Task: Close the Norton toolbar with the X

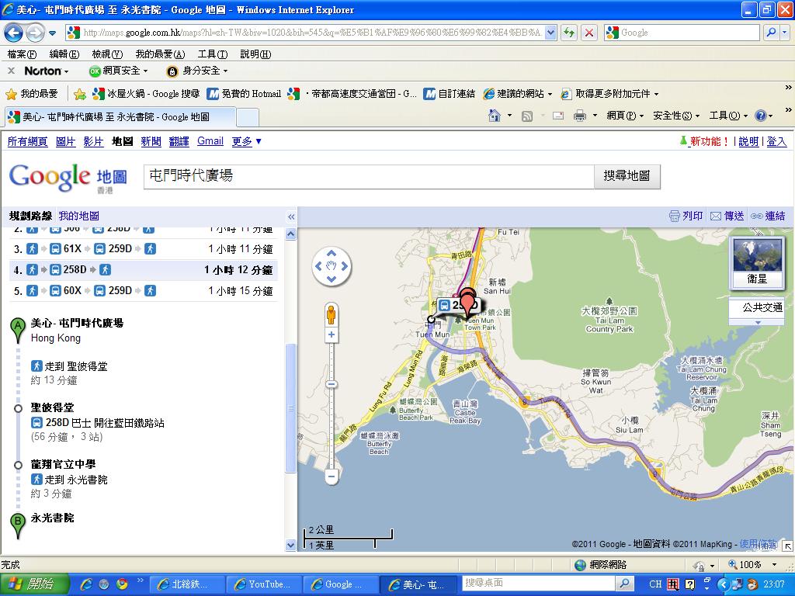Action: [11, 71]
